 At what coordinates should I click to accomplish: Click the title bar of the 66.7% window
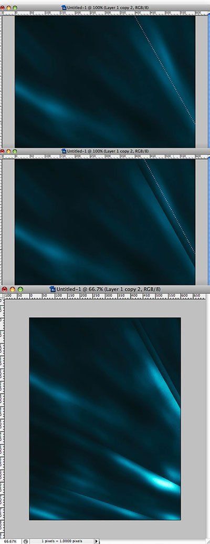(x=105, y=289)
